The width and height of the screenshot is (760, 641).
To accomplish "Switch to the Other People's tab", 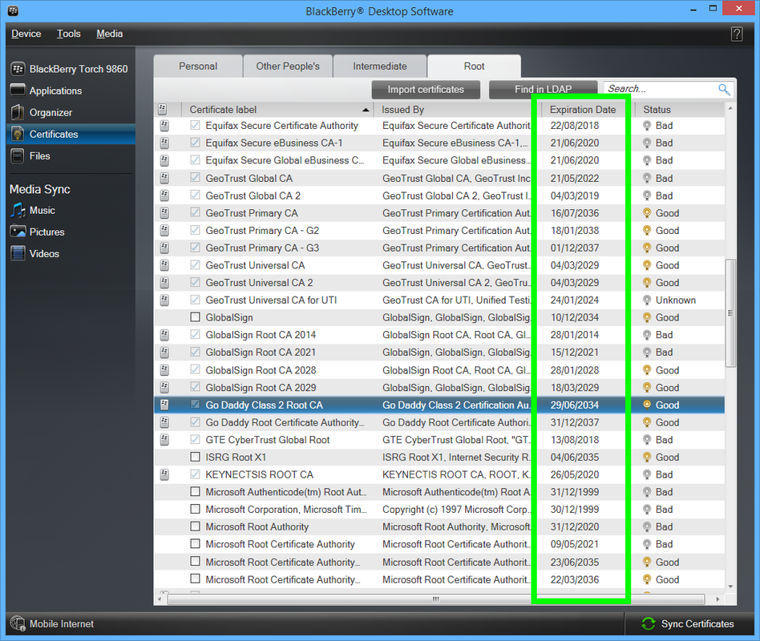I will click(x=288, y=67).
